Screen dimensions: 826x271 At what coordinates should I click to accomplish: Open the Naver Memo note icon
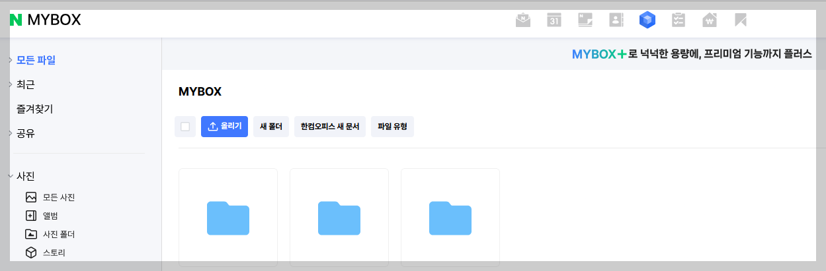tap(585, 20)
